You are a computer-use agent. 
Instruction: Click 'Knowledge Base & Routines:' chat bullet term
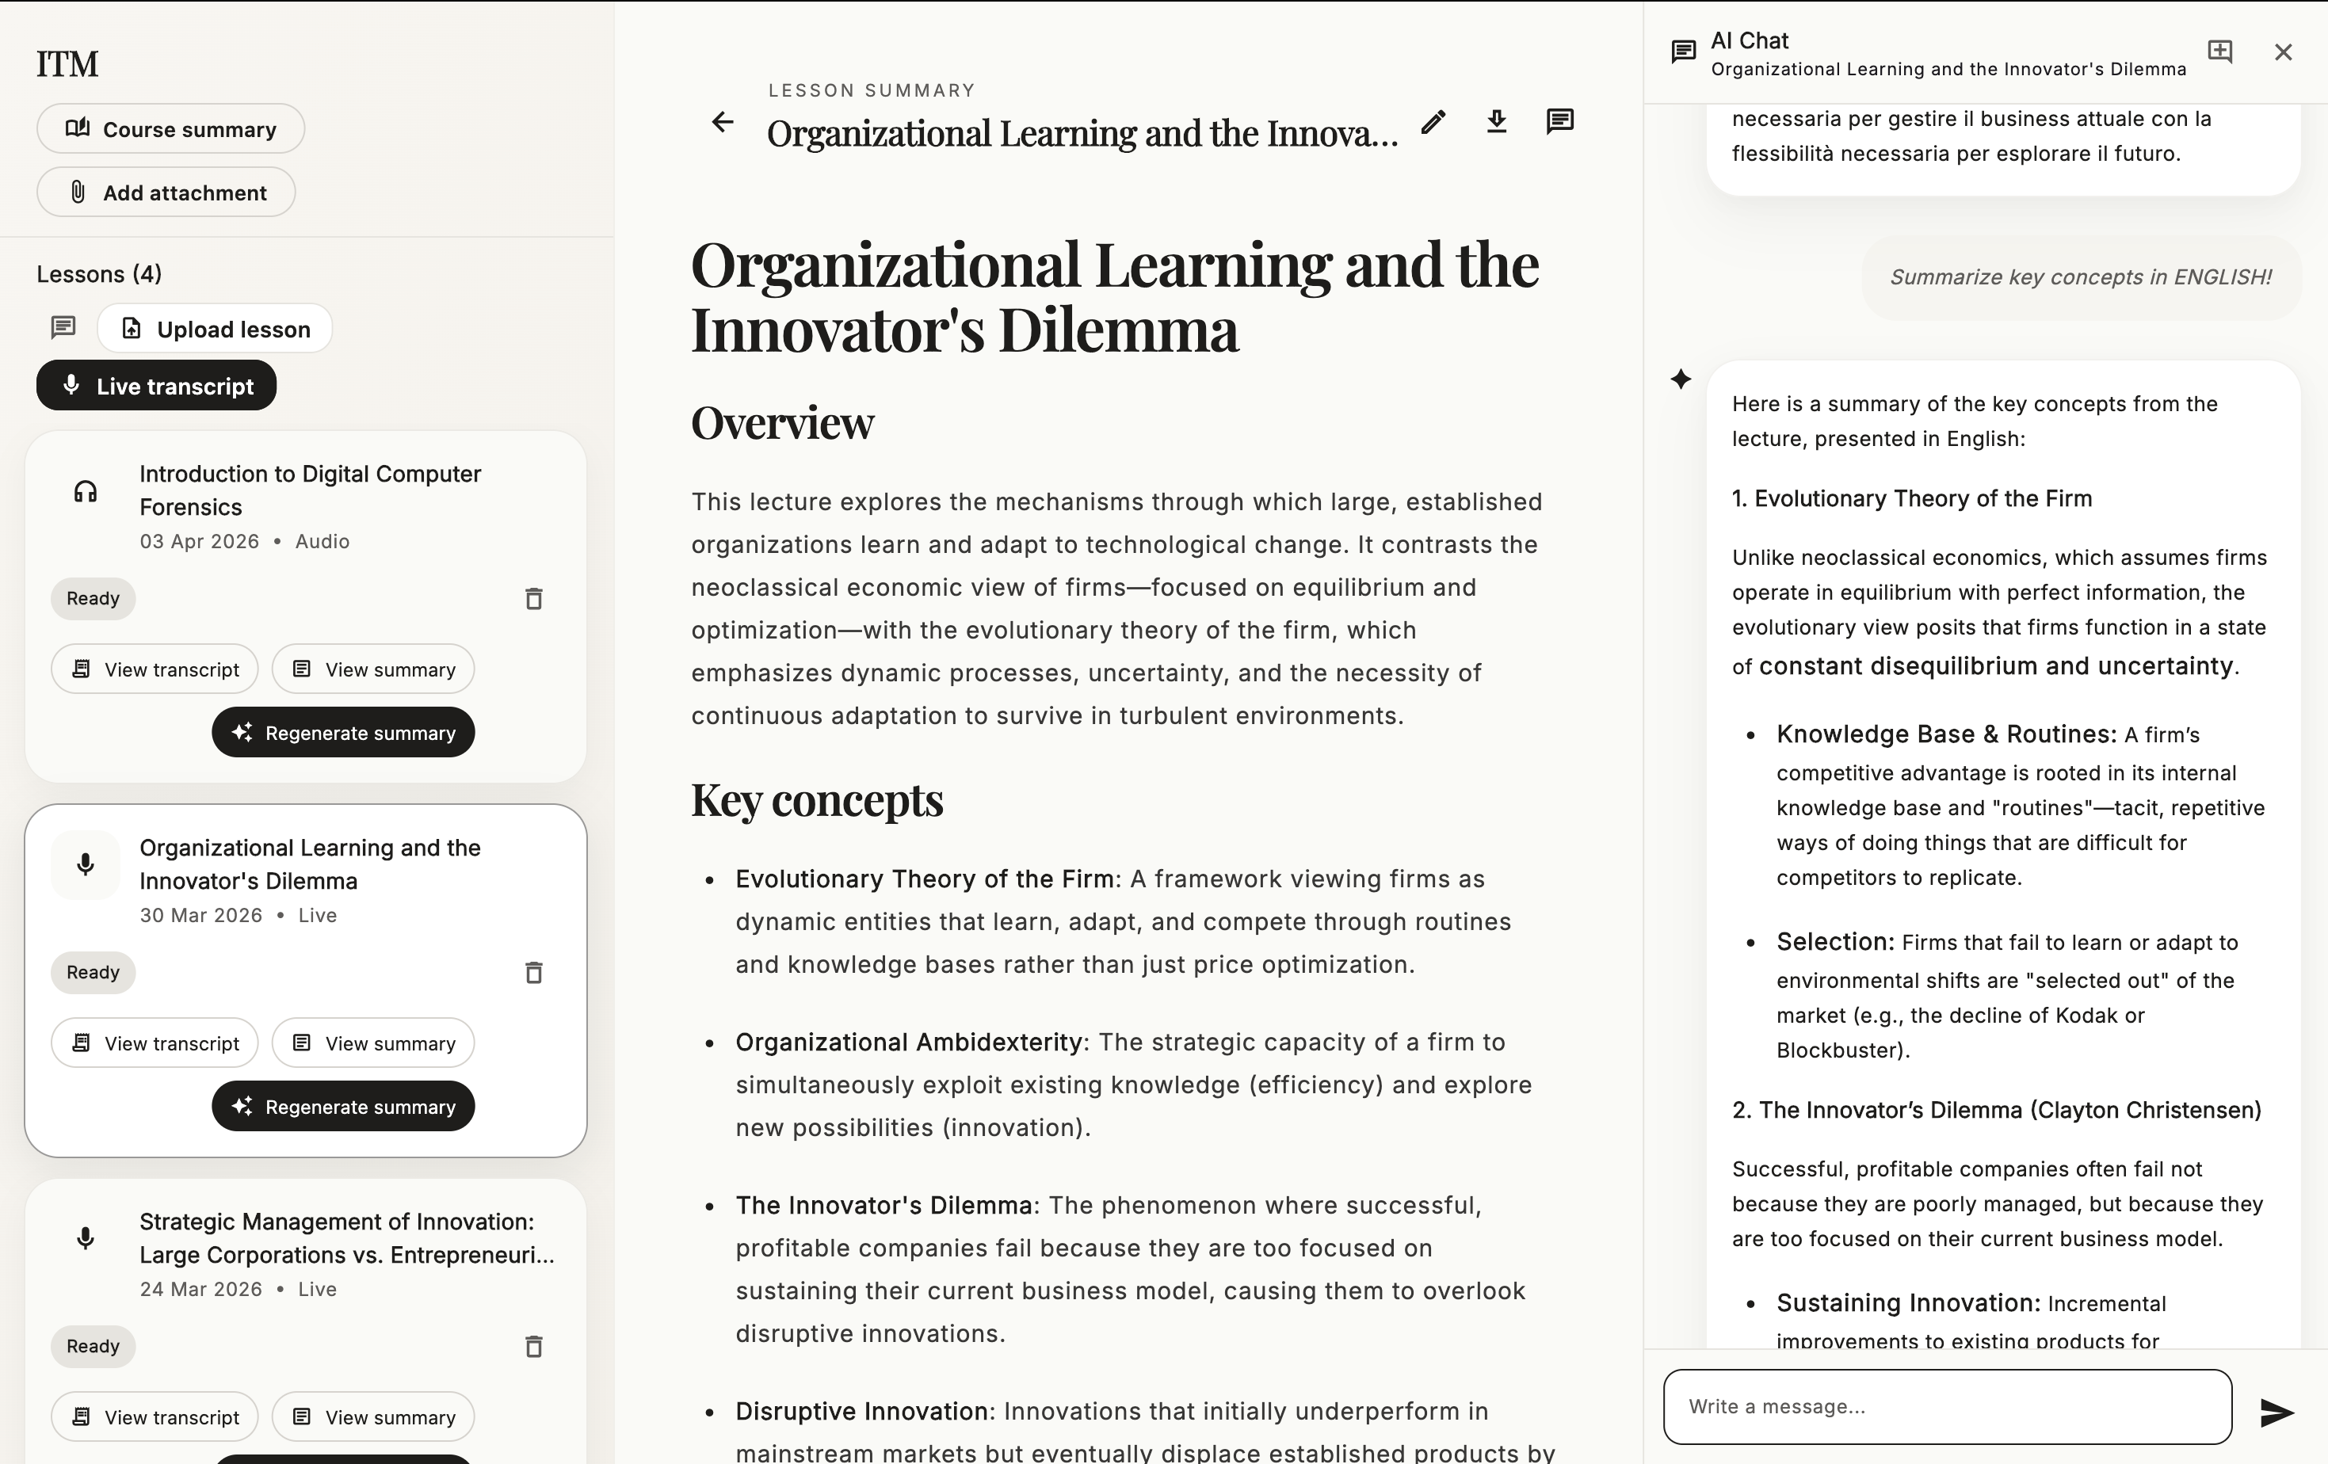click(1947, 734)
